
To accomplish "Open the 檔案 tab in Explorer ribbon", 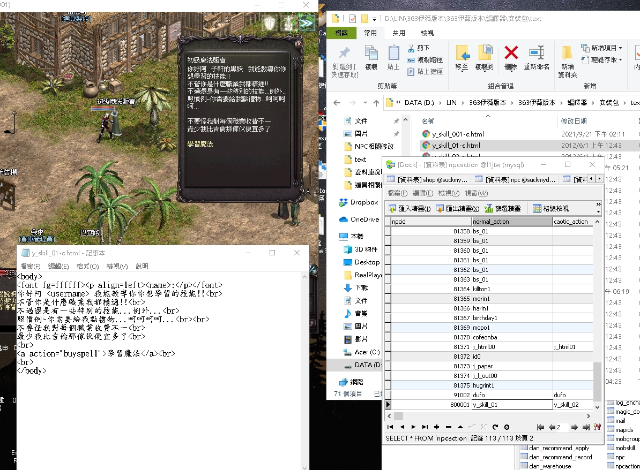I will tap(341, 33).
